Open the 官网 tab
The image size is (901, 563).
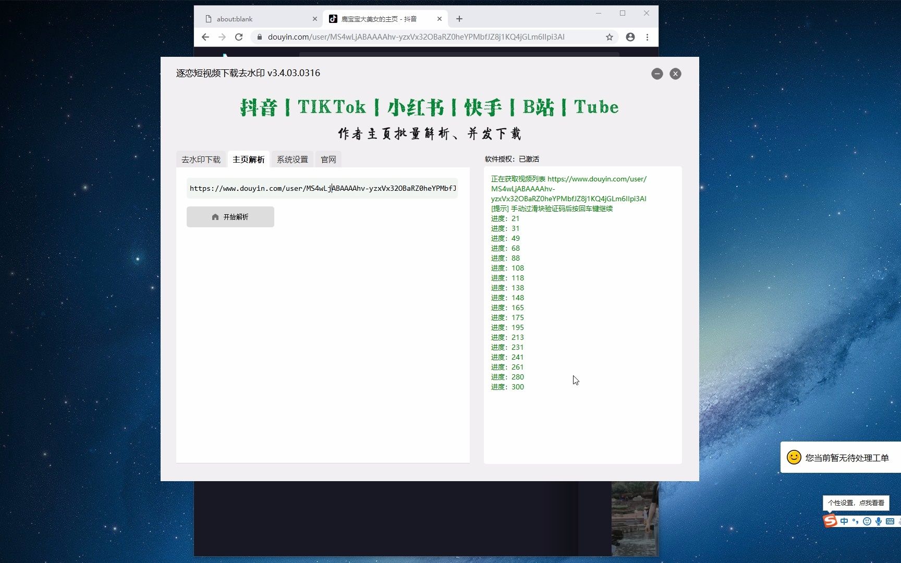[328, 160]
